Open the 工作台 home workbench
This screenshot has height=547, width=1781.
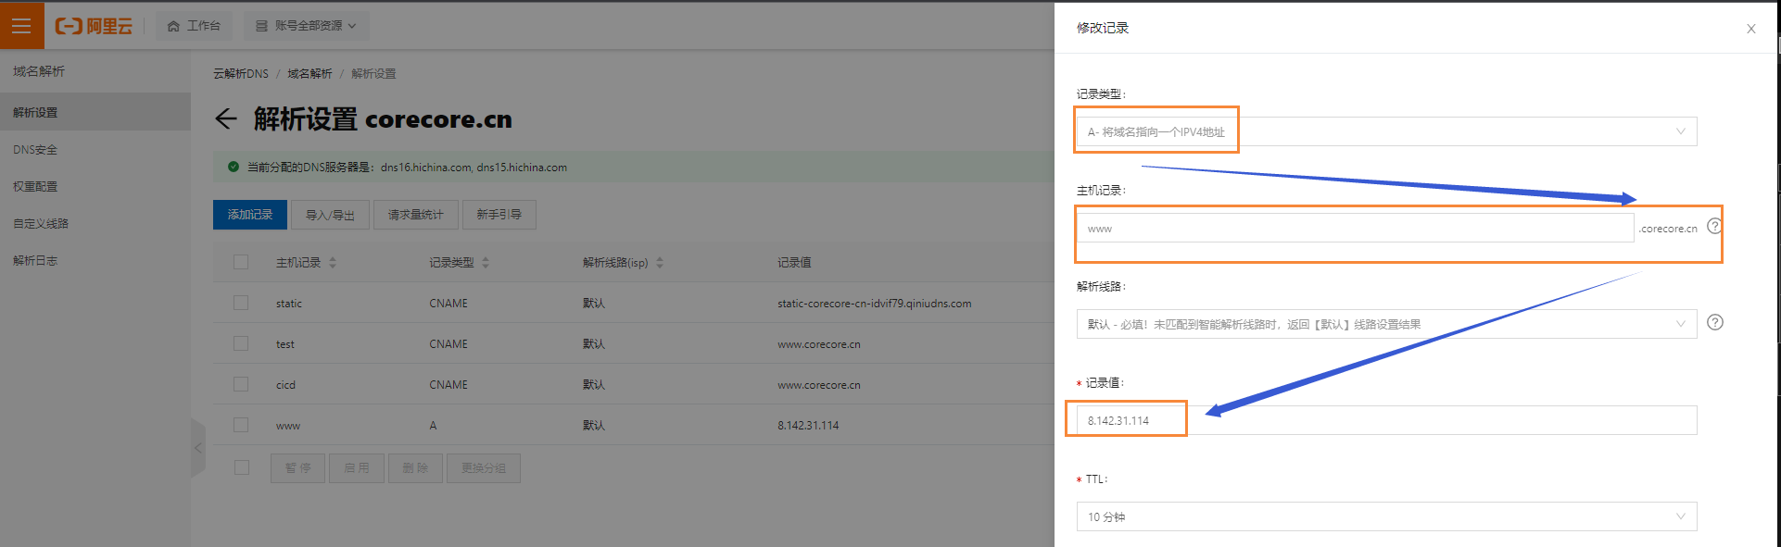[x=194, y=26]
